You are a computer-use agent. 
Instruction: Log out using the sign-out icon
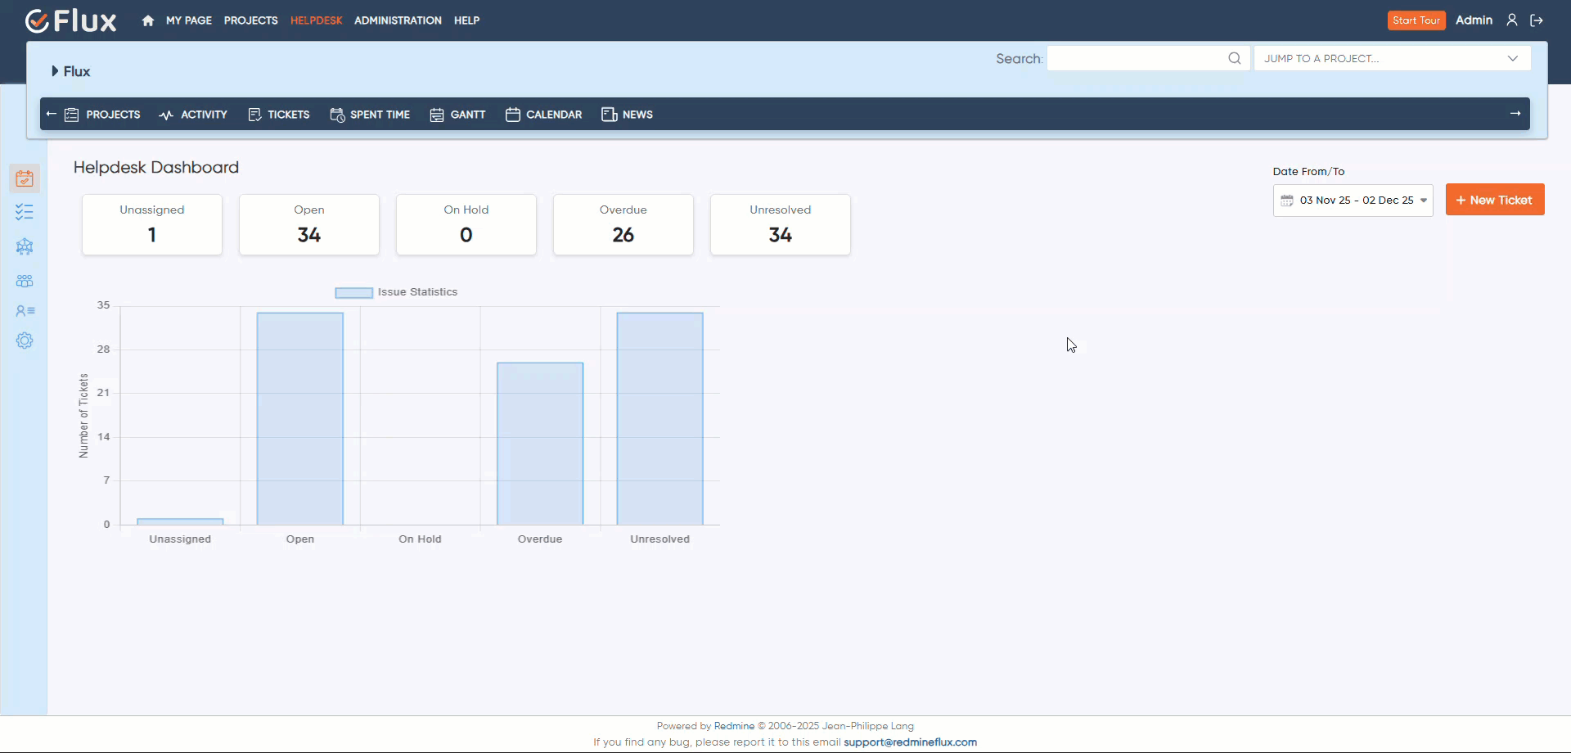(1537, 20)
